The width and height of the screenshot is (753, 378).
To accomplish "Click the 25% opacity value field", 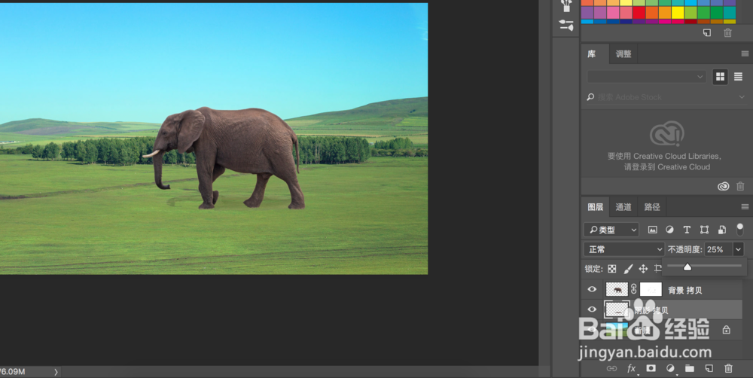I will click(x=718, y=249).
